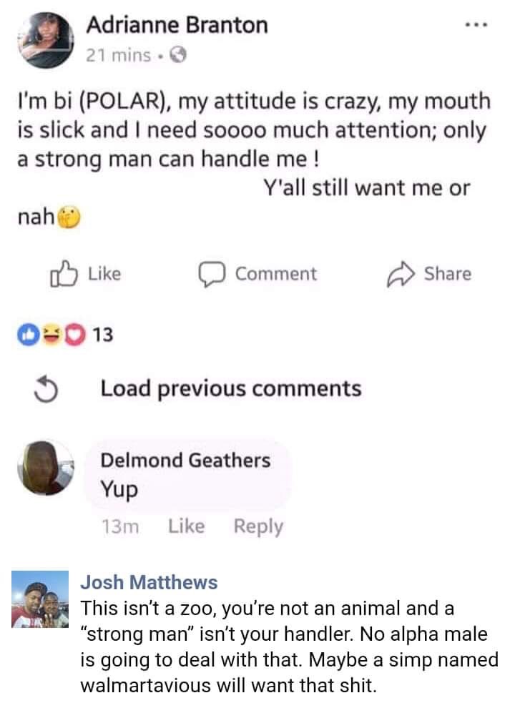Viewport: 515px width, 703px height.
Task: Load previous comments
Action: 231,388
